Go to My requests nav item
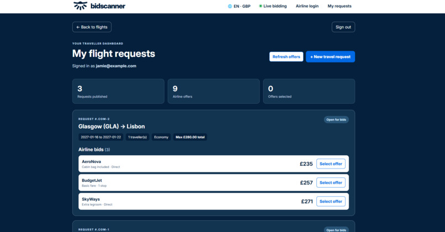Viewport: 445px width, 232px height. (x=340, y=6)
